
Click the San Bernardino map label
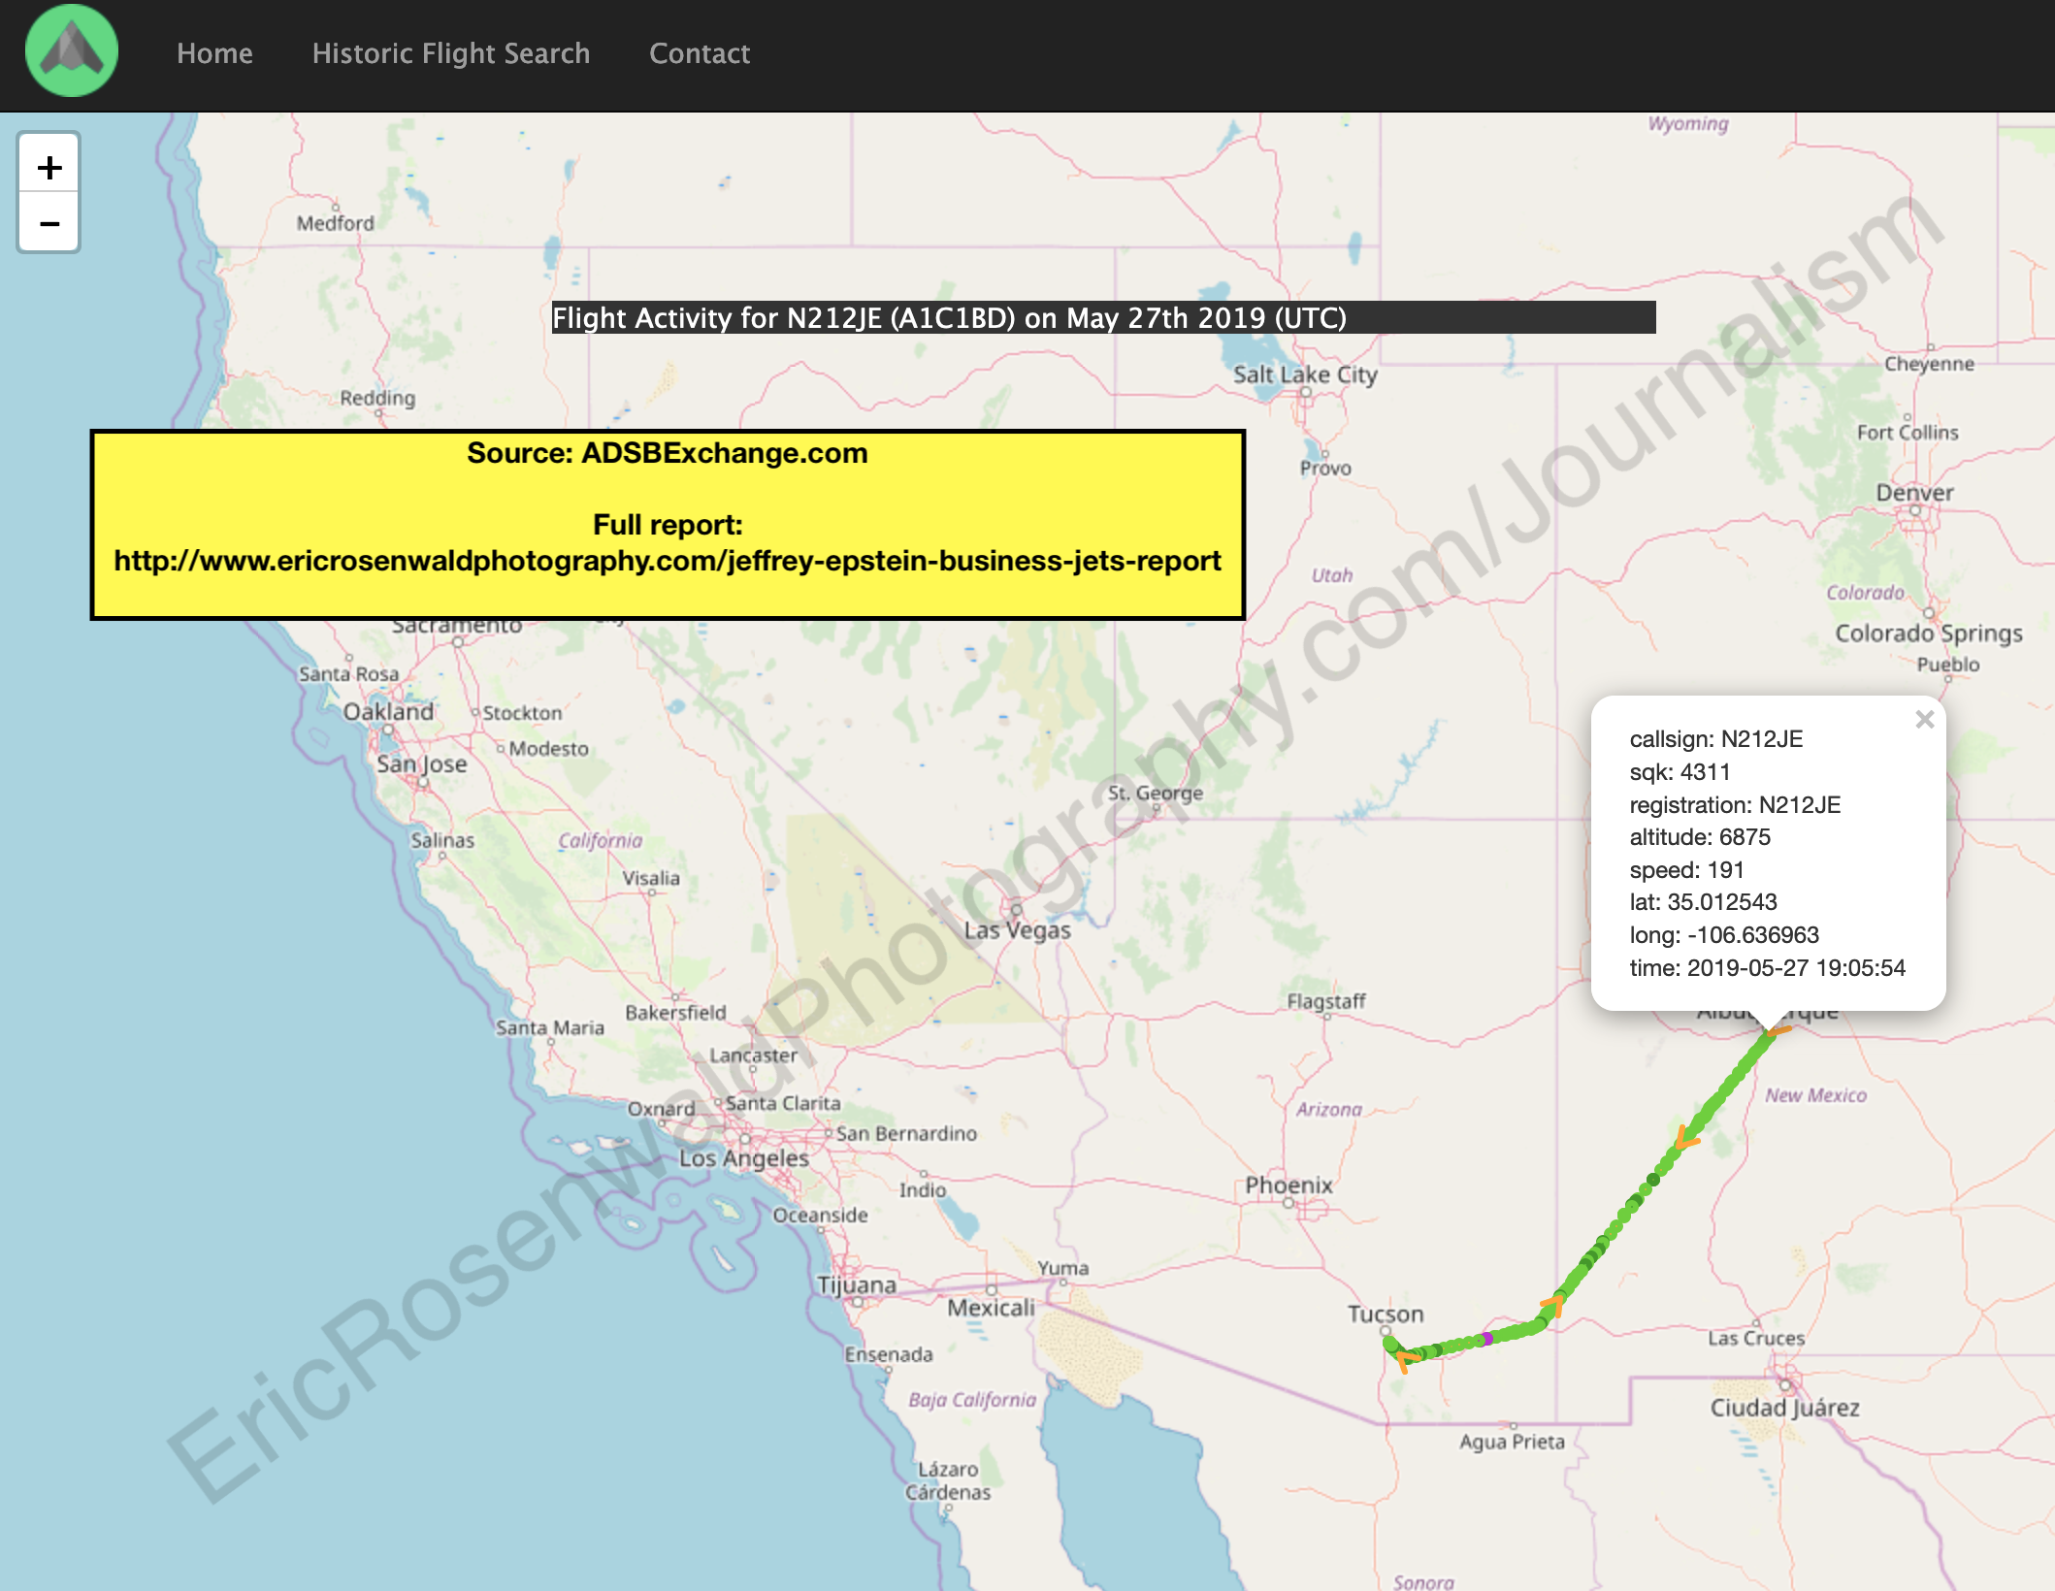pos(906,1134)
